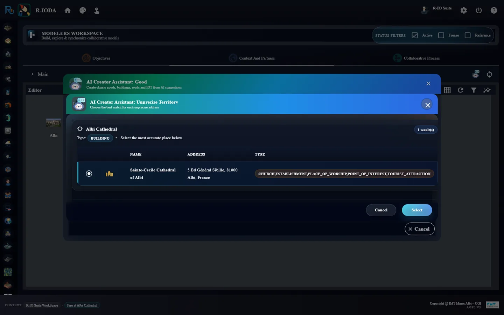Click the "1 result(s)" badge
The width and height of the screenshot is (504, 315).
coord(426,130)
